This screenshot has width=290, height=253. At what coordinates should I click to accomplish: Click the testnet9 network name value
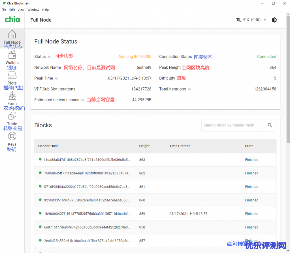[x=144, y=68]
